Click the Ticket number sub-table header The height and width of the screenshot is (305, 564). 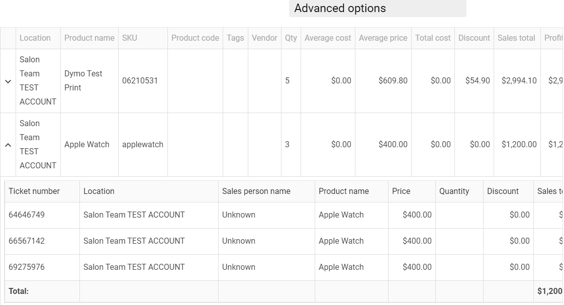tap(34, 191)
